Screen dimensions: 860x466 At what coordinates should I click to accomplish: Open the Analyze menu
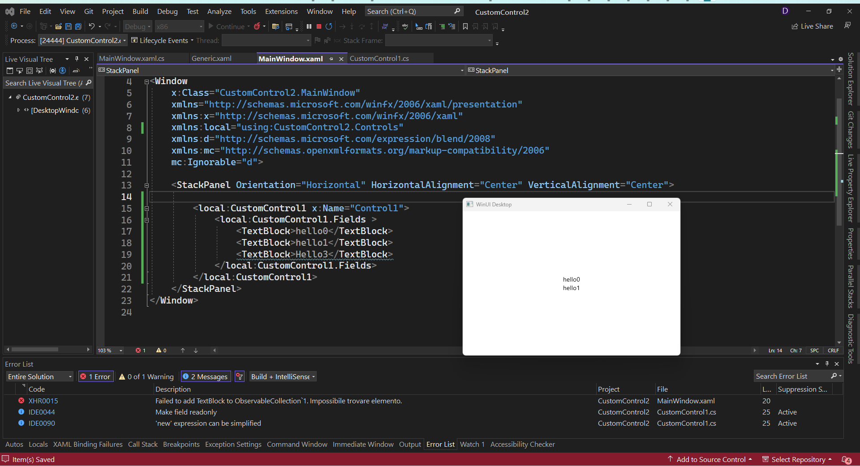[x=219, y=11]
